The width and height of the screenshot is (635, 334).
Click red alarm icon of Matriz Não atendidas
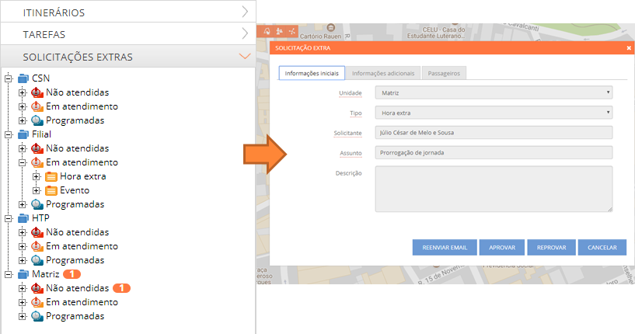(x=37, y=288)
